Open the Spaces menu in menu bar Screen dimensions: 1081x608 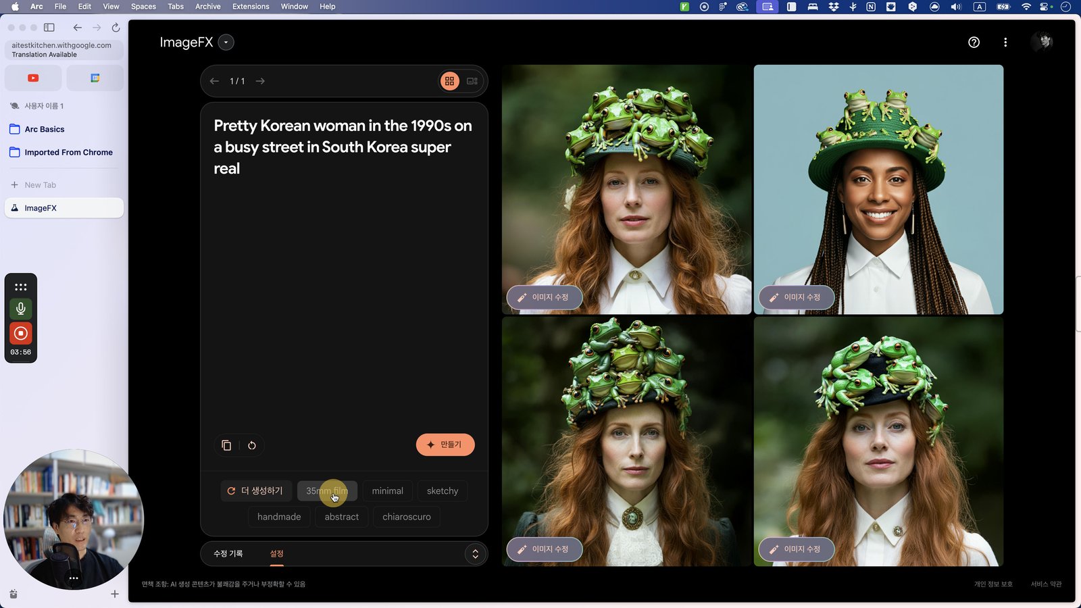pos(143,7)
